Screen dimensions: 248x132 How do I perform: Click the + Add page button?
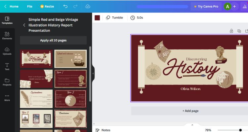[x=190, y=111]
